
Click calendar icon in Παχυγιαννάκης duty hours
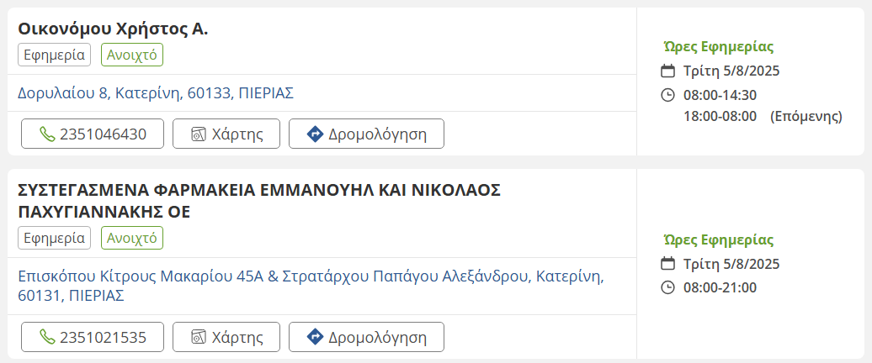[x=668, y=264]
